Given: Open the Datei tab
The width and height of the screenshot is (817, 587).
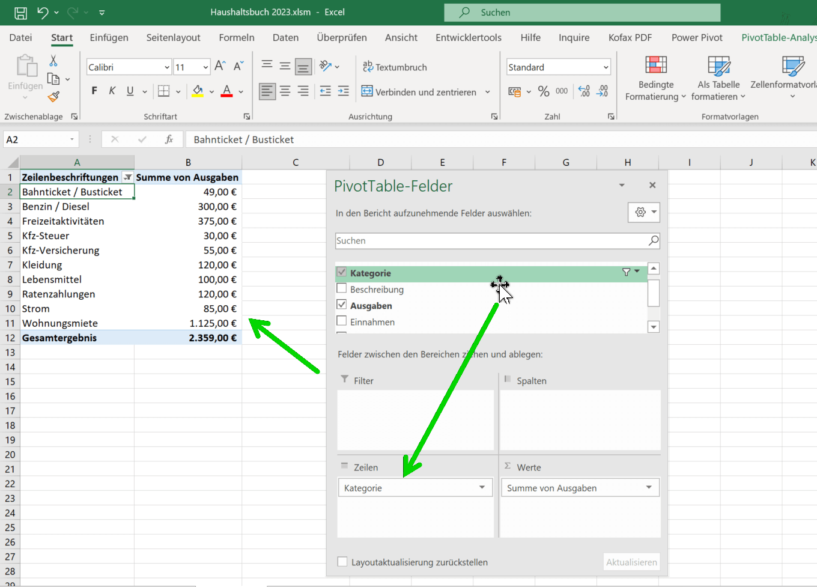Looking at the screenshot, I should (20, 37).
